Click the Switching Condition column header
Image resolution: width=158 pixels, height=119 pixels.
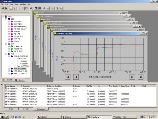click(x=59, y=86)
